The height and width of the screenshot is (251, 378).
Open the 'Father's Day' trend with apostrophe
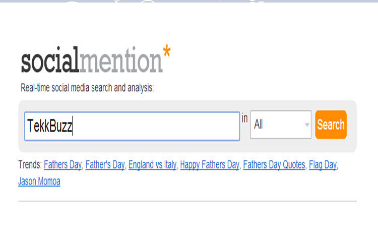tap(105, 165)
